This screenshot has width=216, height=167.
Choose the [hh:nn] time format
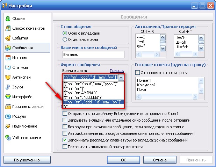(x=94, y=88)
